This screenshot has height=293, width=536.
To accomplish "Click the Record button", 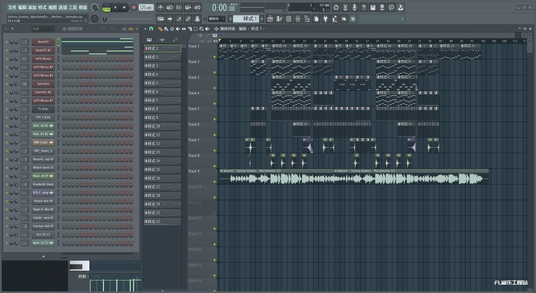I will (134, 8).
